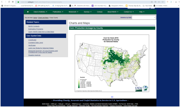The width and height of the screenshot is (180, 107).
Task: Click the Corn for Grain 2018 map image
Action: [x=112, y=63]
